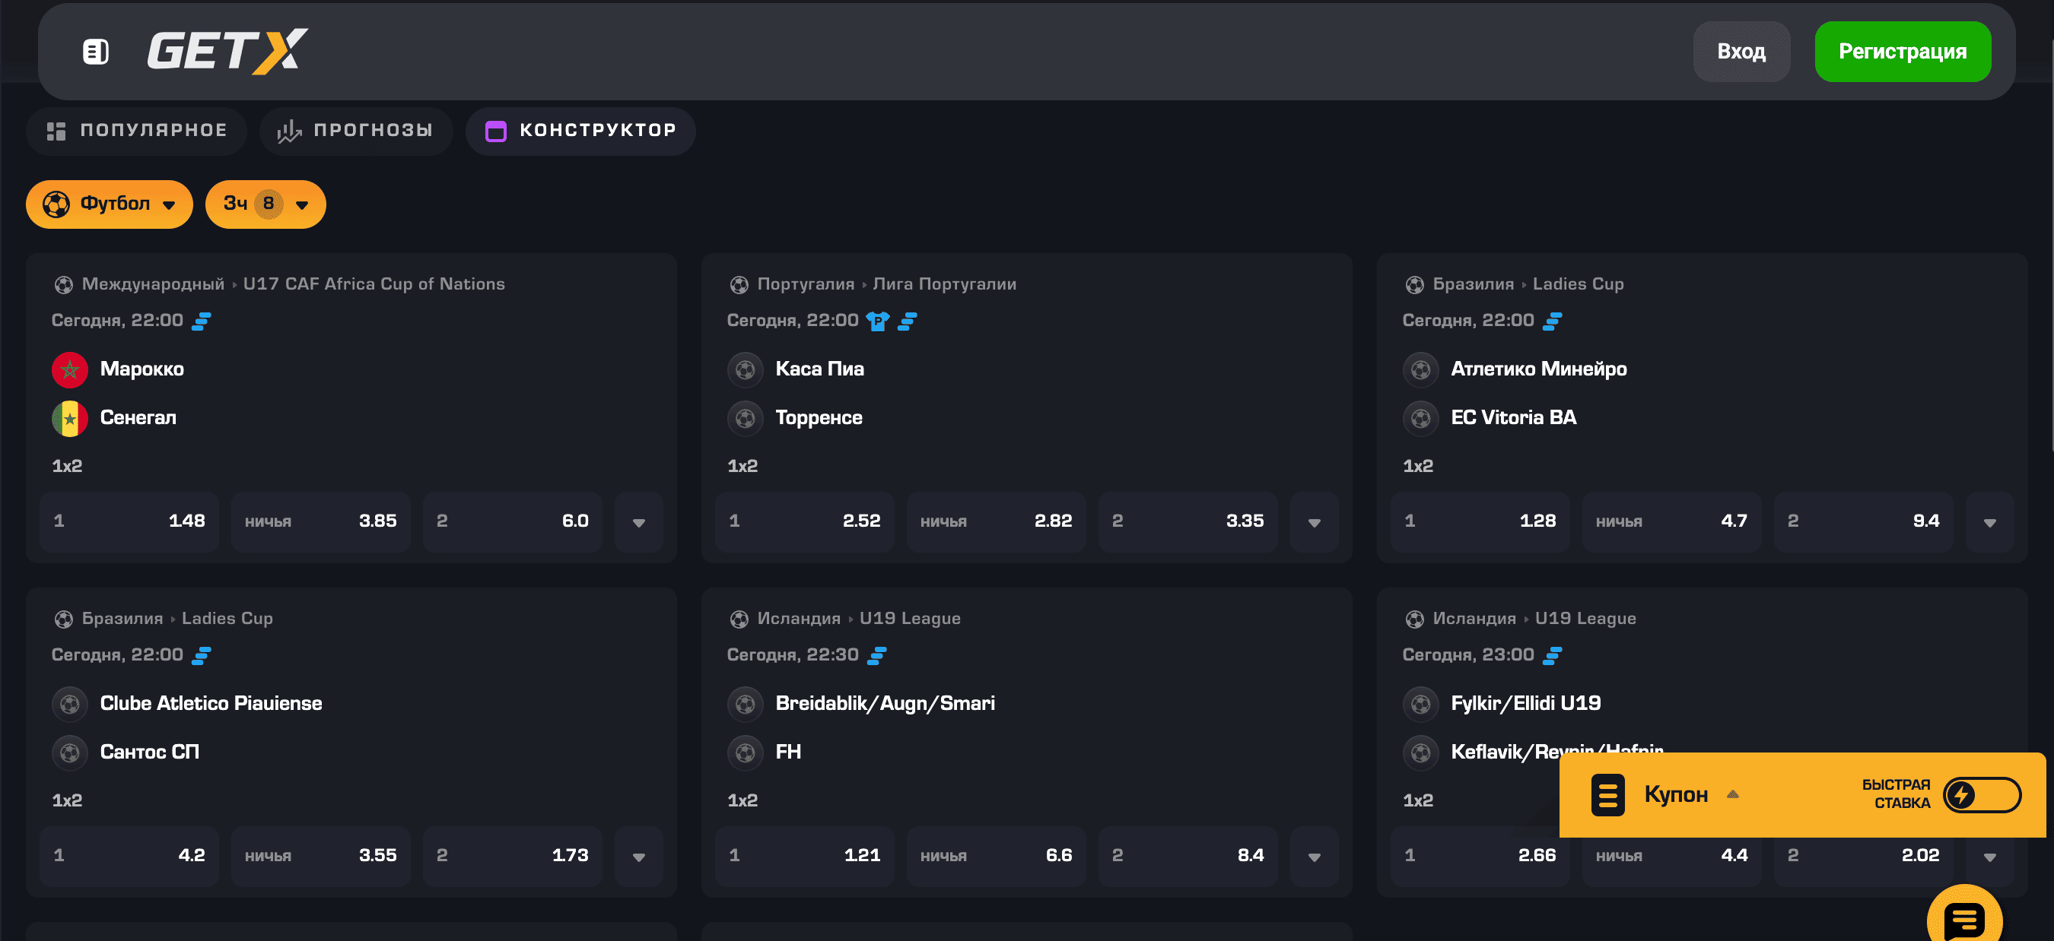Screen dimensions: 2054x941
Task: Click the Clube Atletico Piauiense team badge
Action: click(x=70, y=704)
